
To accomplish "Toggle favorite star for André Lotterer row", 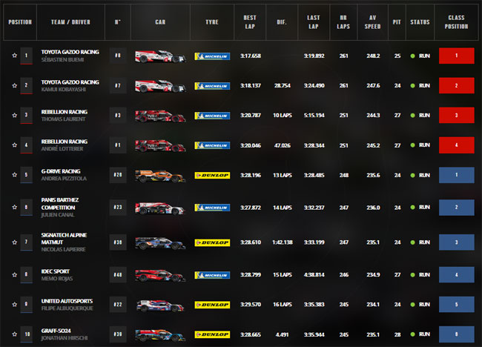I will [x=14, y=145].
